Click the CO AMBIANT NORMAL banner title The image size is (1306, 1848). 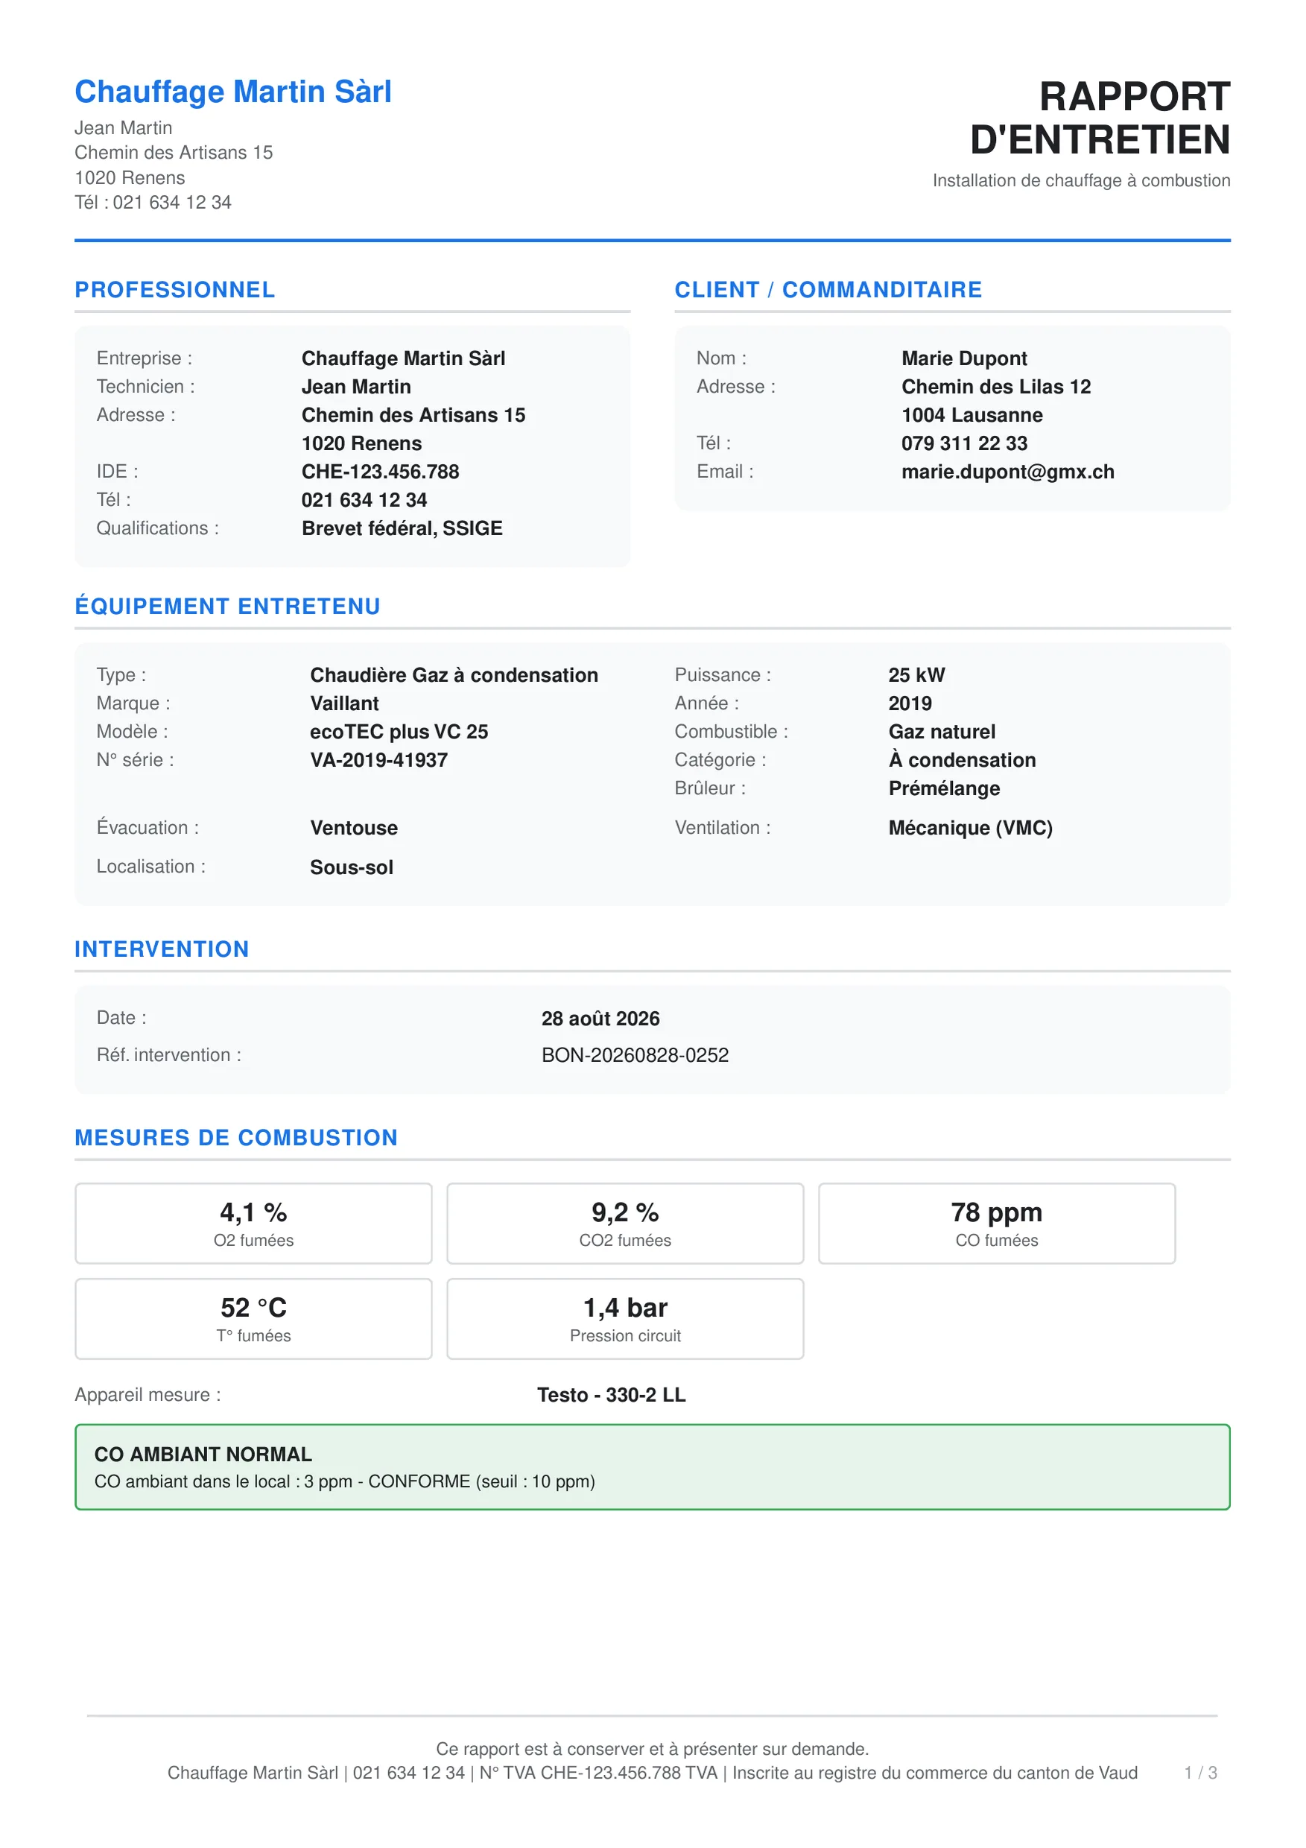tap(203, 1455)
